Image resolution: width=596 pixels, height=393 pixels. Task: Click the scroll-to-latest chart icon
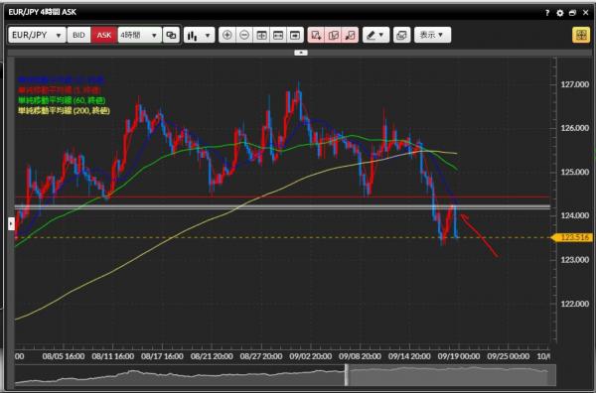pyautogui.click(x=295, y=35)
